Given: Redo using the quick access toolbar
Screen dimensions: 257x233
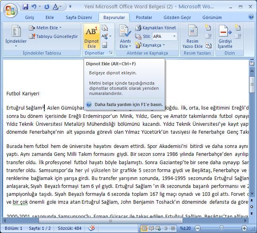Looking at the screenshot, I should pyautogui.click(x=47, y=7).
